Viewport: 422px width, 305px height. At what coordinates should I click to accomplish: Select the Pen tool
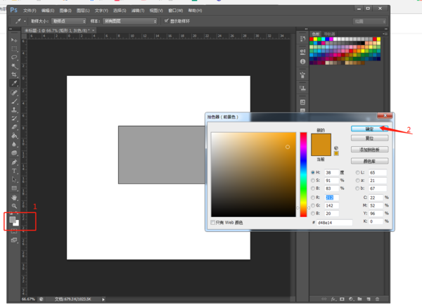[x=14, y=162]
